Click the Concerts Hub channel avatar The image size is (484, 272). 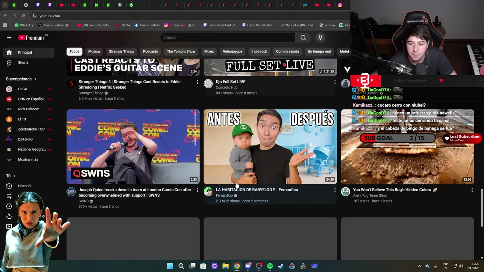pyautogui.click(x=208, y=83)
